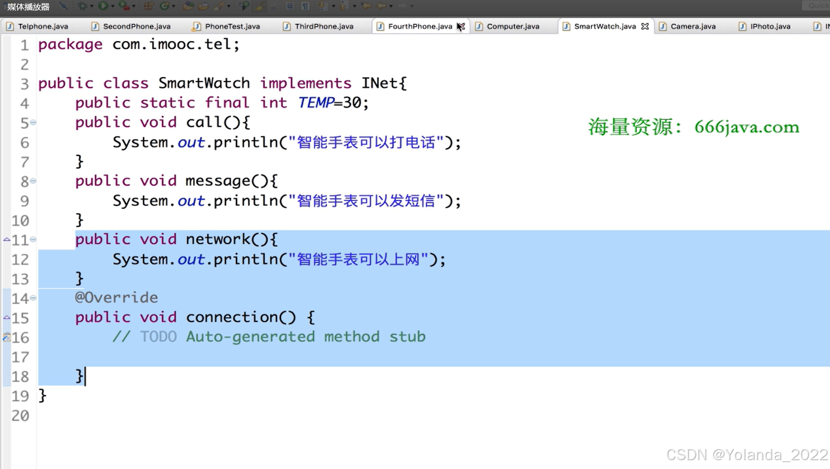Open the New Class dropdown arrow
The width and height of the screenshot is (830, 469).
tap(174, 6)
